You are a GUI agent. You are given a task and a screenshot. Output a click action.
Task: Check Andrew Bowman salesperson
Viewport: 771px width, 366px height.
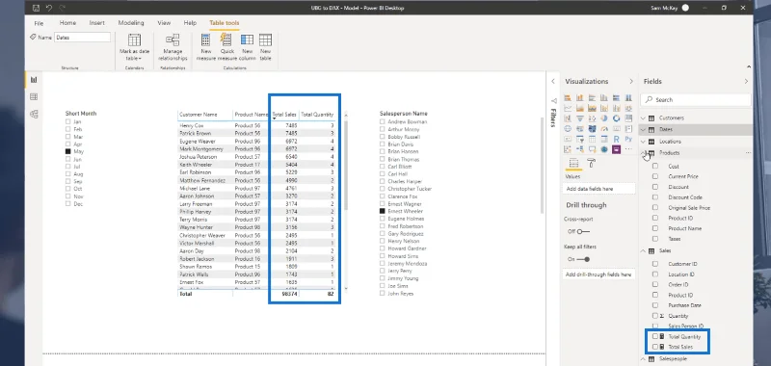pyautogui.click(x=383, y=121)
